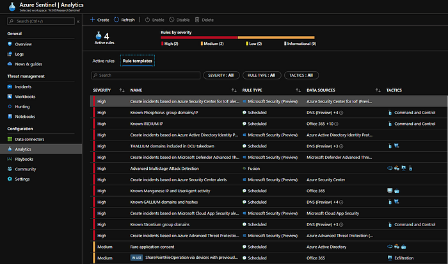Click the Delete button

pyautogui.click(x=204, y=20)
